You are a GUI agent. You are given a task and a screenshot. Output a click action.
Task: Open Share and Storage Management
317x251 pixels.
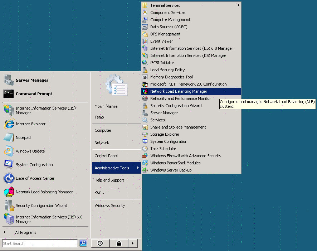click(x=191, y=127)
